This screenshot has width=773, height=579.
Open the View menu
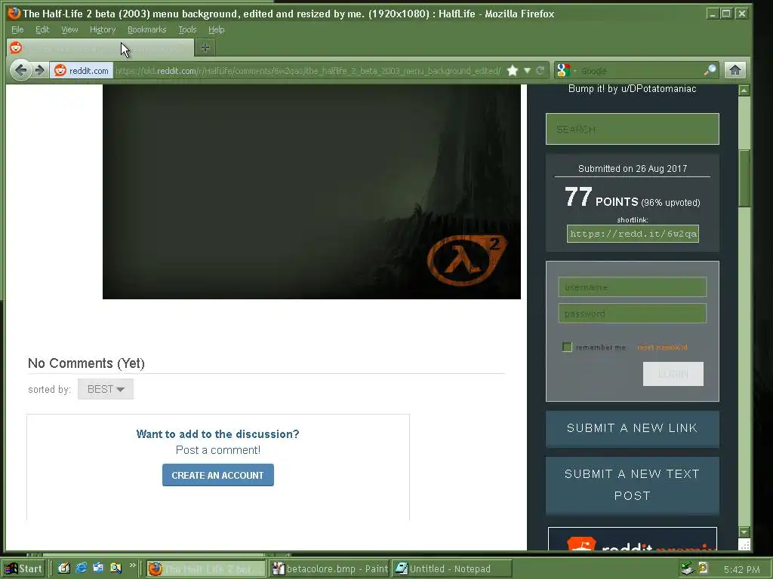tap(69, 29)
